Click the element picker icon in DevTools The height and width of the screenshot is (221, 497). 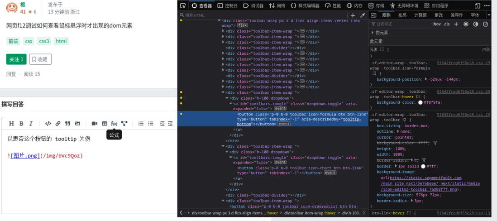[x=183, y=6]
